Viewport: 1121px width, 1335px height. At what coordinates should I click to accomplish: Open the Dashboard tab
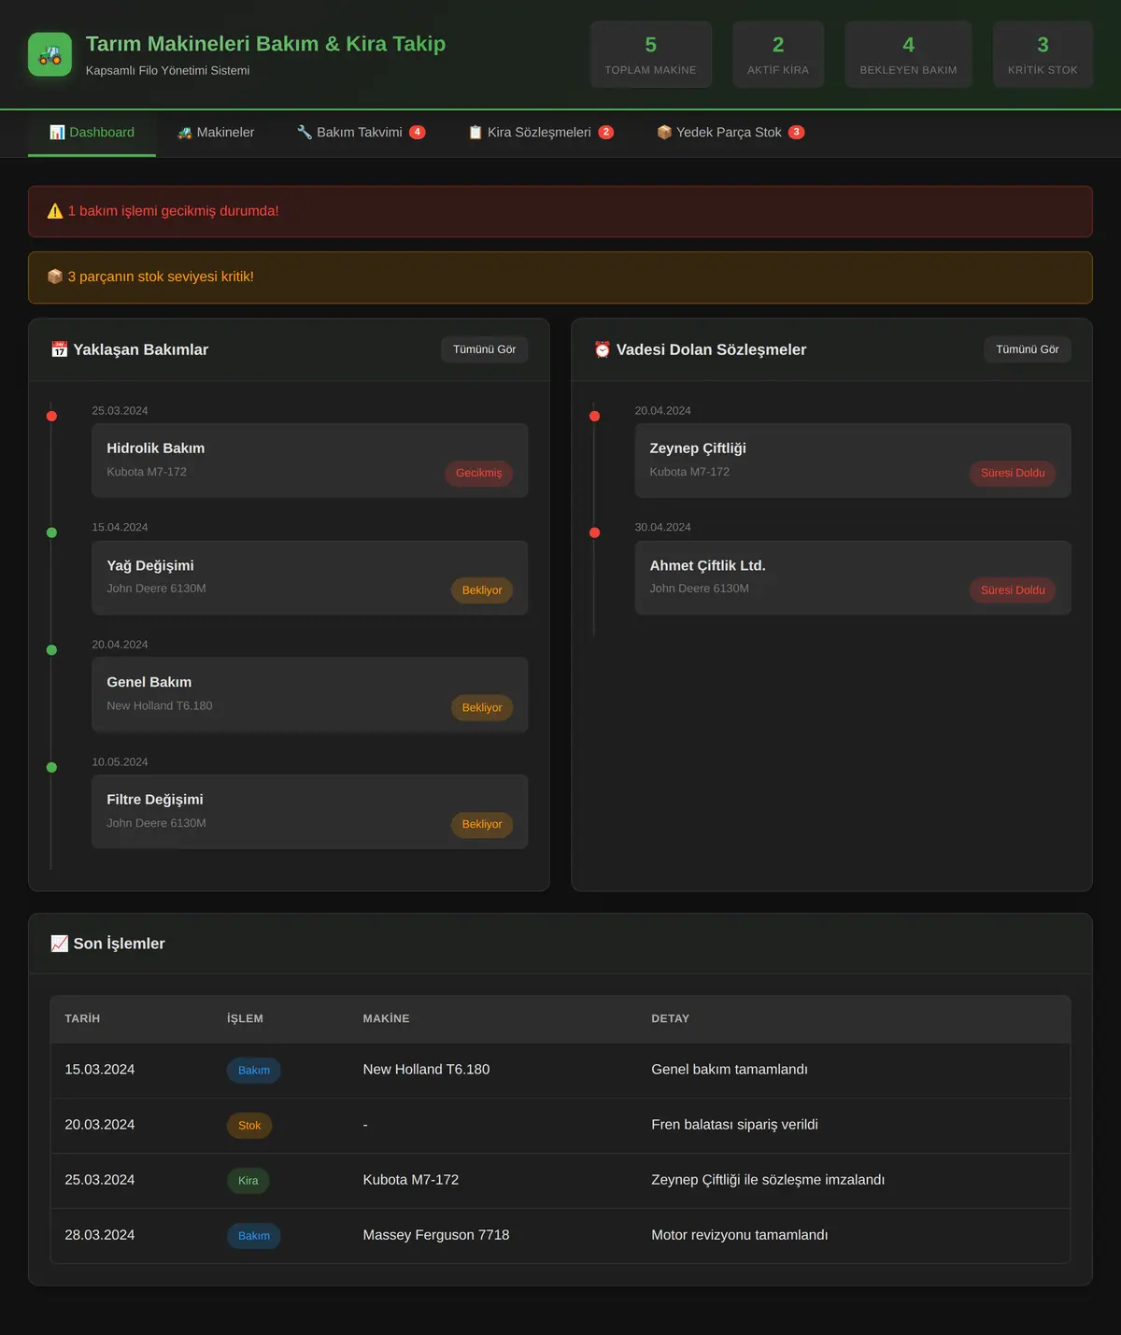[x=92, y=133]
